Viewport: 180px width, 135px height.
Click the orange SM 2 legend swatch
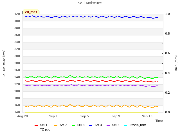tap(56, 125)
